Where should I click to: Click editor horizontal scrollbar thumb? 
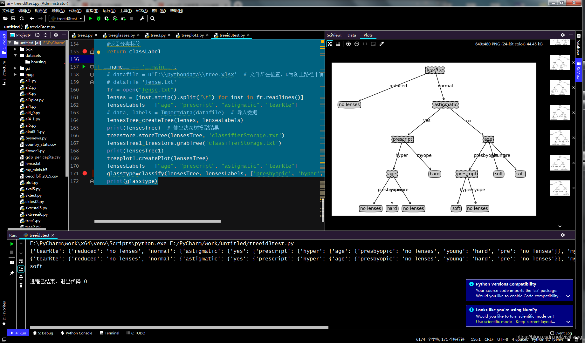157,221
